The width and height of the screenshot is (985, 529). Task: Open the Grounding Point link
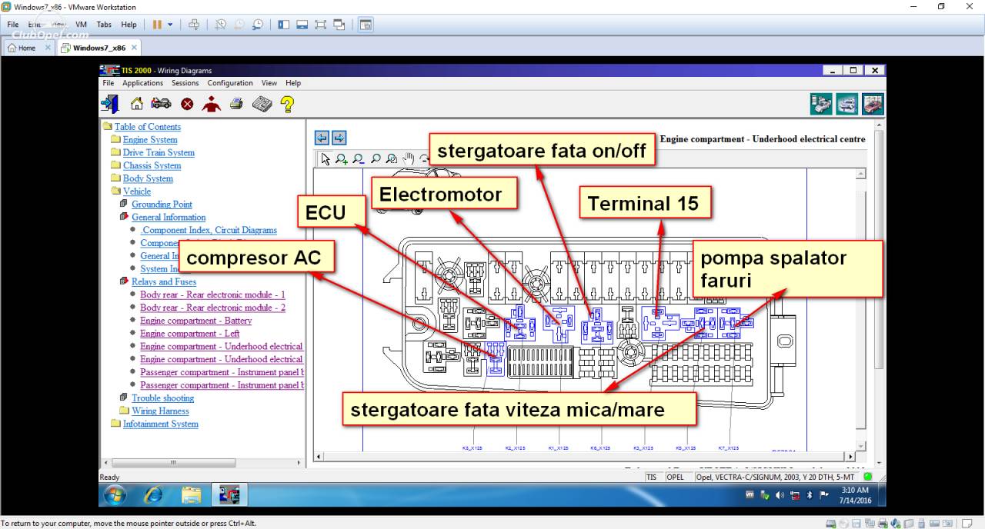tap(162, 205)
